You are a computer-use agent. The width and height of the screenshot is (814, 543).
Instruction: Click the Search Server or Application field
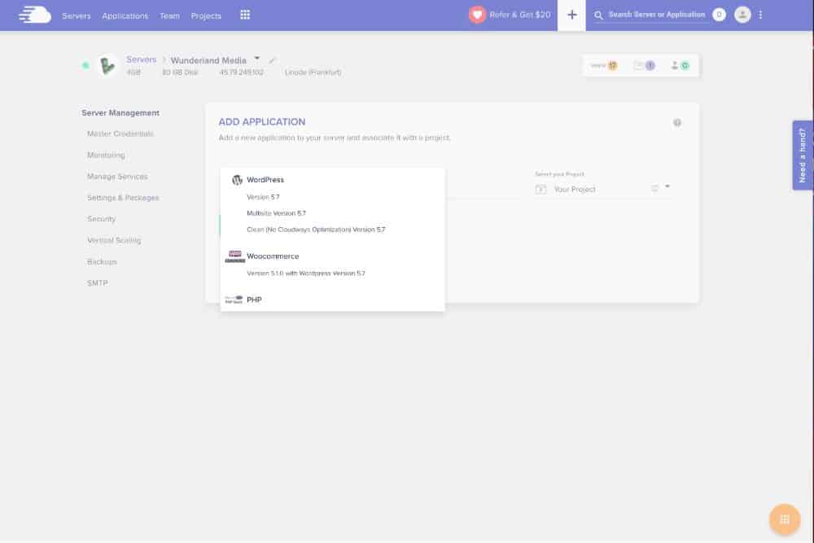657,15
